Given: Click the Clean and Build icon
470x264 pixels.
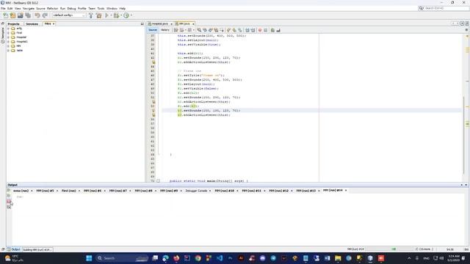Looking at the screenshot, I should (x=99, y=15).
